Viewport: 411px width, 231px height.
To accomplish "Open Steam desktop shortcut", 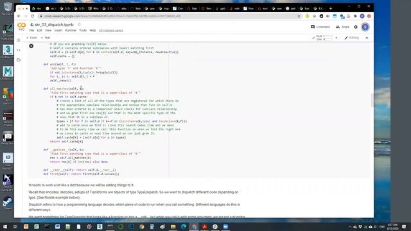I will pyautogui.click(x=8, y=203).
